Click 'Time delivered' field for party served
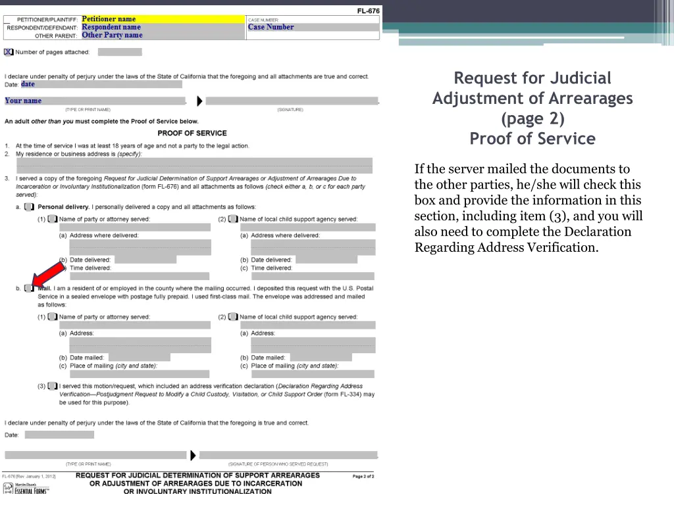 coord(140,276)
